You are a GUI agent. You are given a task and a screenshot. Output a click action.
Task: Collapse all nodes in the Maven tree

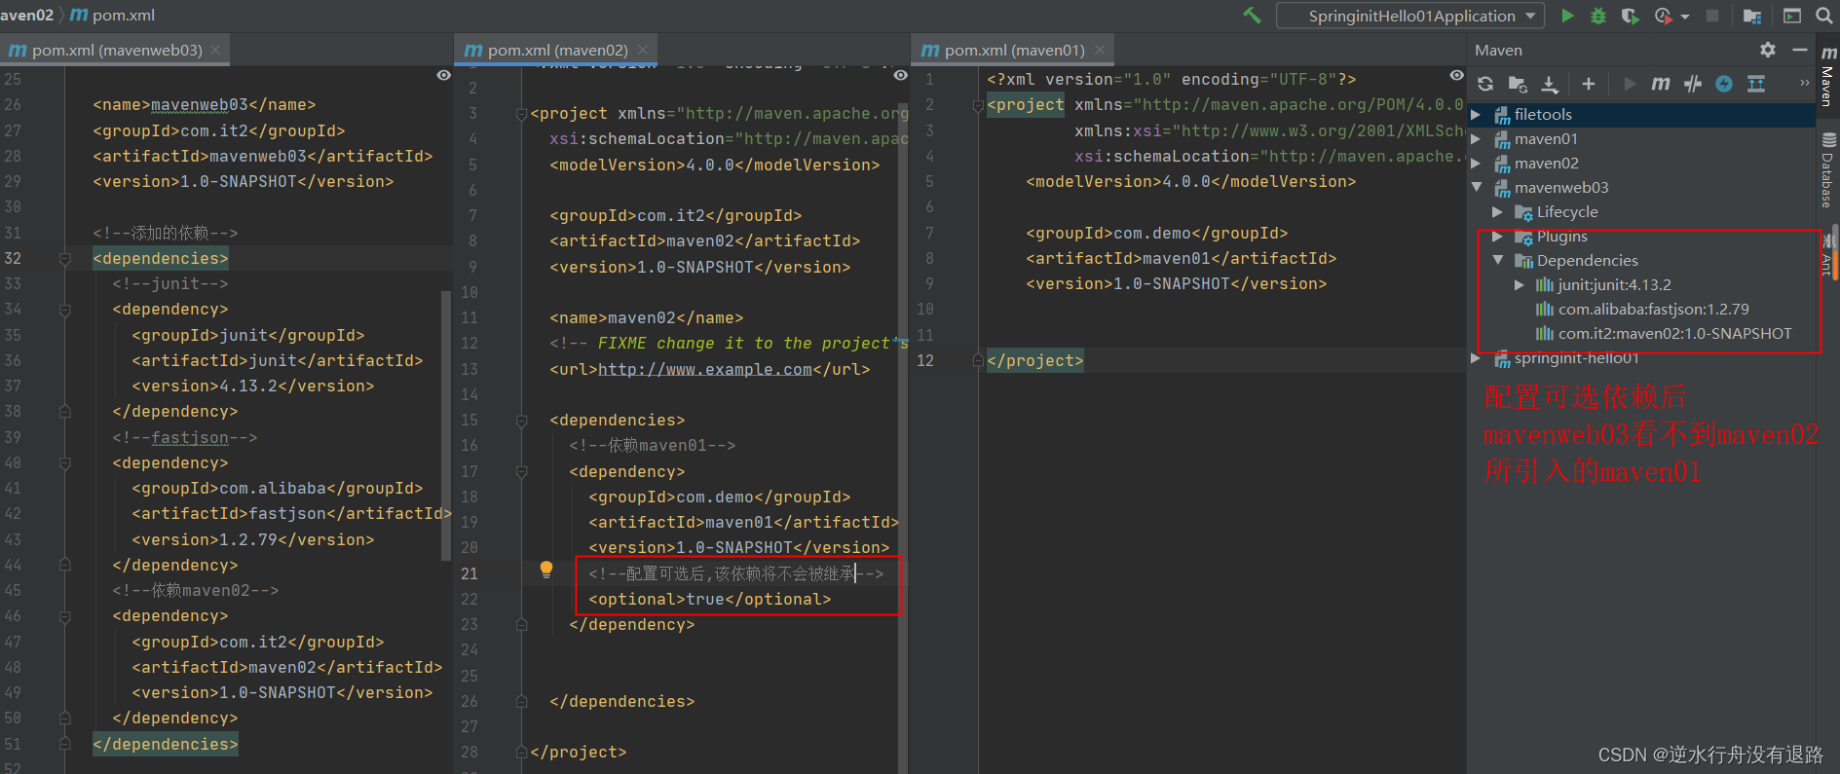1756,84
